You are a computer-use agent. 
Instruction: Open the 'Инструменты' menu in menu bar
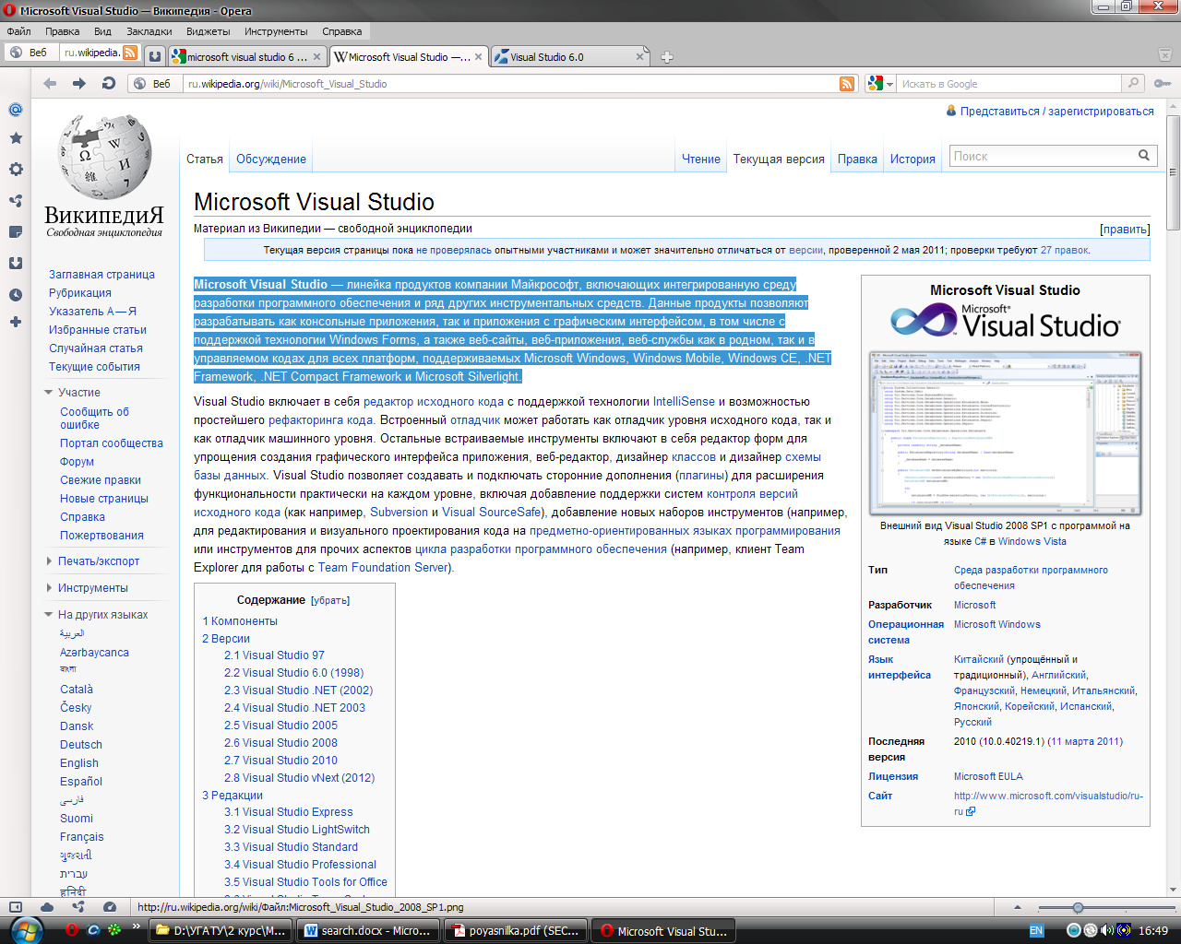[277, 31]
